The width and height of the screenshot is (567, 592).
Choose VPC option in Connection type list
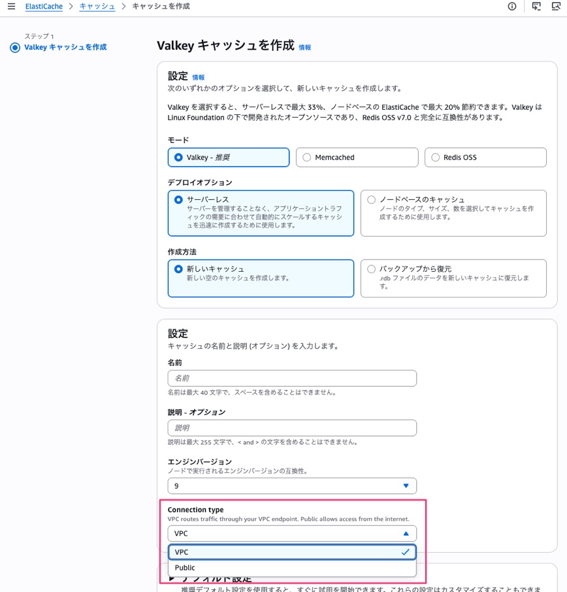pyautogui.click(x=292, y=552)
